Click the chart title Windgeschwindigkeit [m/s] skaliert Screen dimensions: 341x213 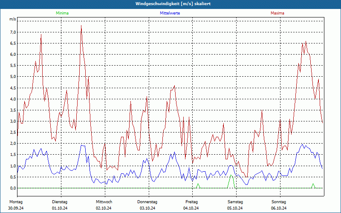pyautogui.click(x=173, y=4)
